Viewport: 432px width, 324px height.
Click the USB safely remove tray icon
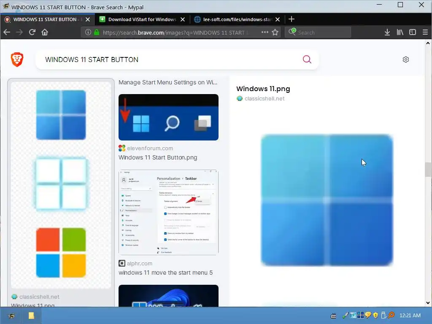[x=383, y=315]
